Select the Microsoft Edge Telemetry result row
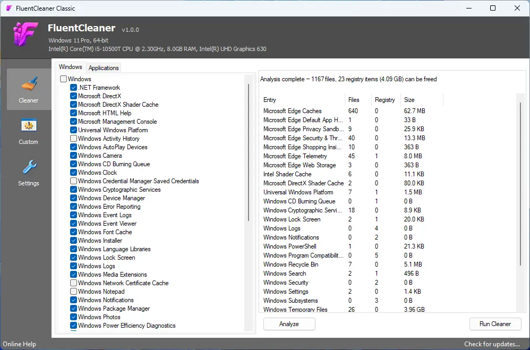 click(352, 156)
